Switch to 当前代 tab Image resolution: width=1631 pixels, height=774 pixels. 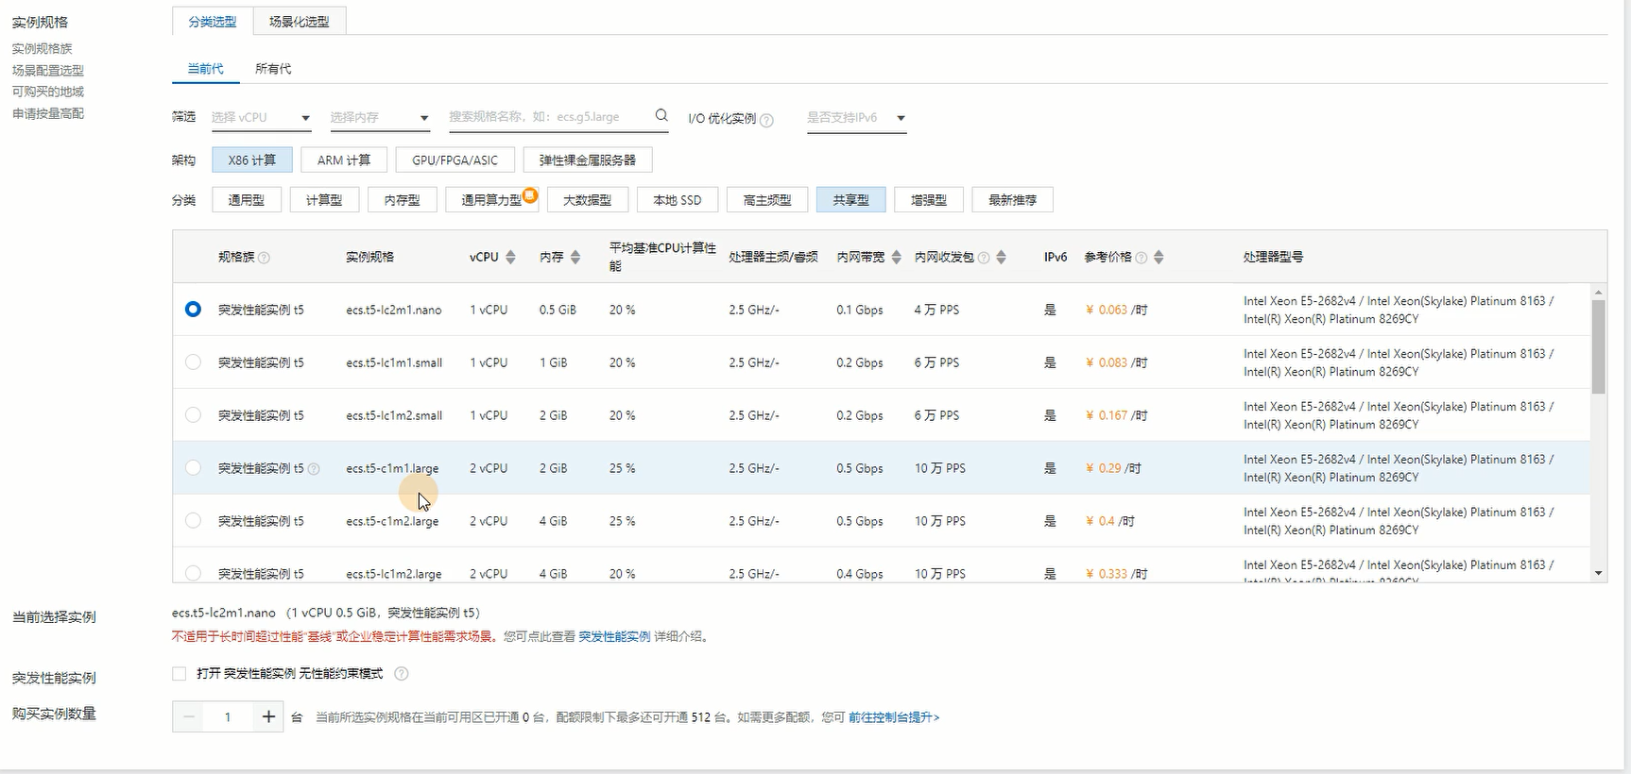205,69
